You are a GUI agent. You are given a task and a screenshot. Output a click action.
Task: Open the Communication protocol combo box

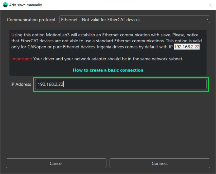click(134, 20)
